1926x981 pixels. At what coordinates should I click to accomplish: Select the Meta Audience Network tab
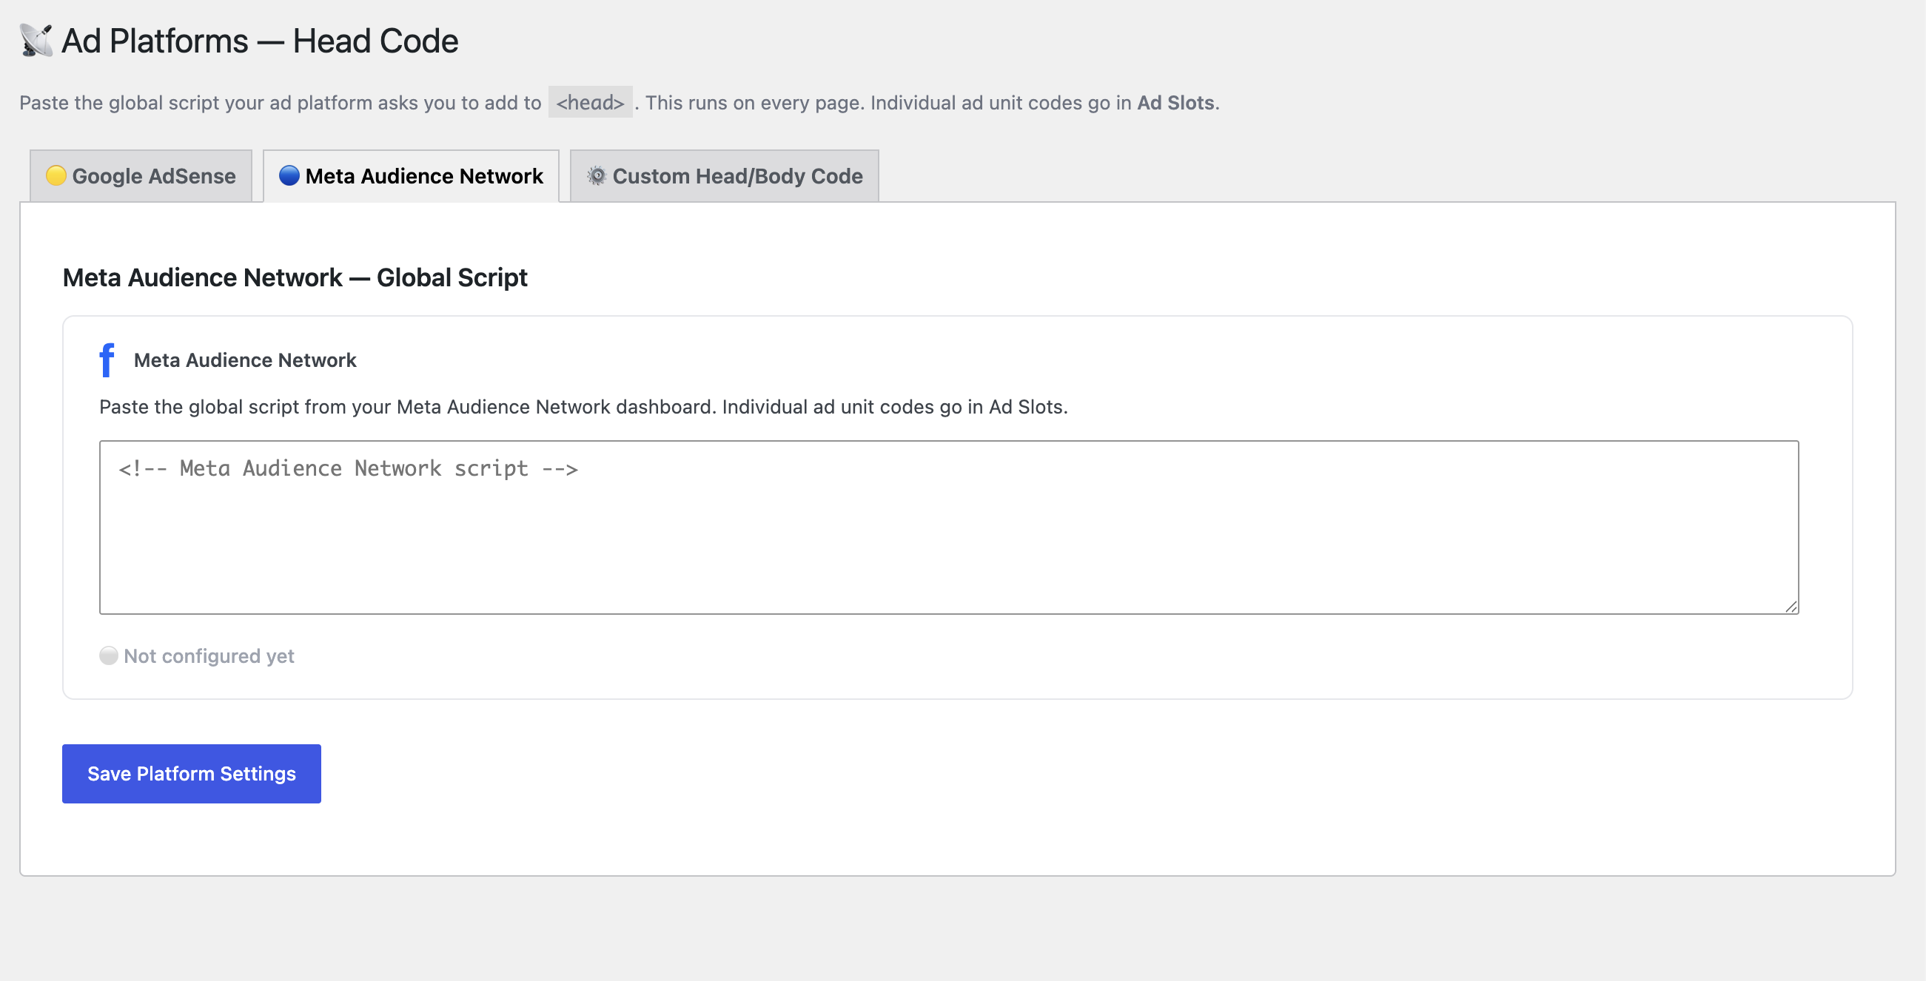coord(412,176)
